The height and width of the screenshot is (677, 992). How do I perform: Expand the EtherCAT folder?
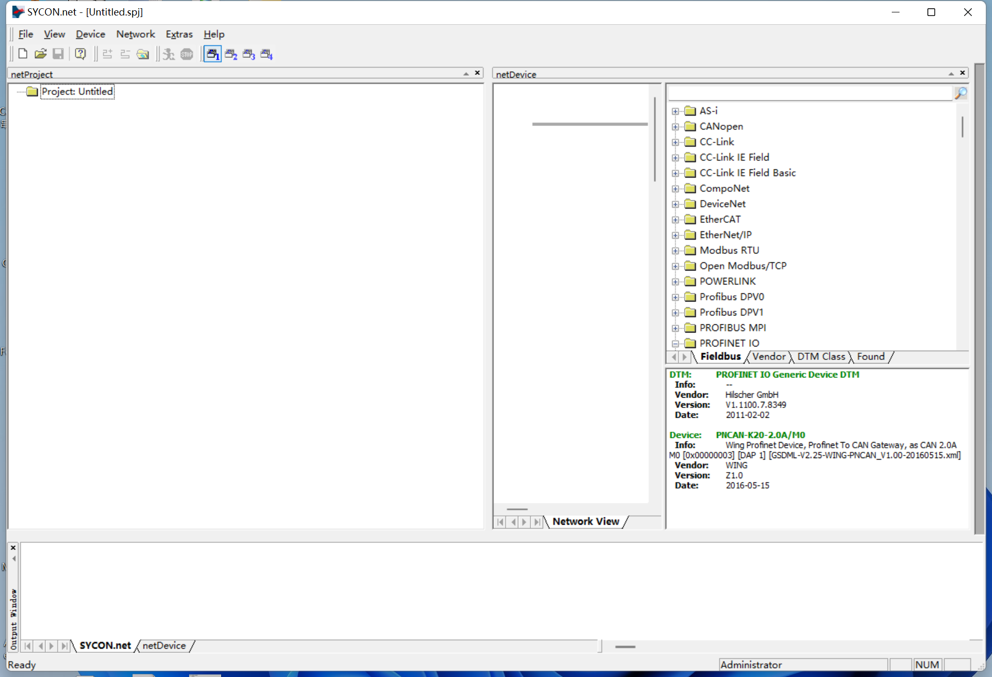(675, 219)
